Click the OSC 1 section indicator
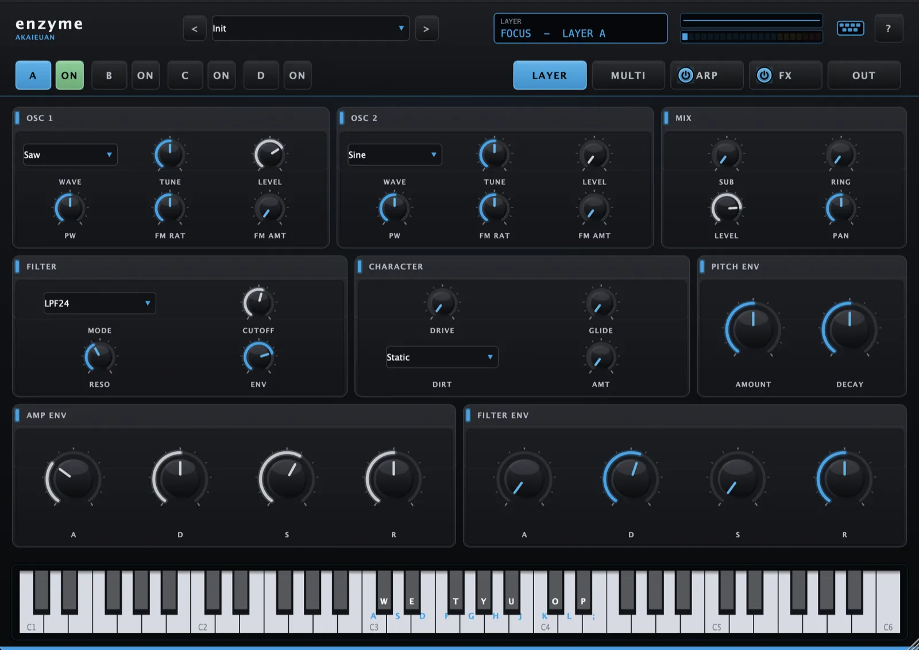 point(17,118)
